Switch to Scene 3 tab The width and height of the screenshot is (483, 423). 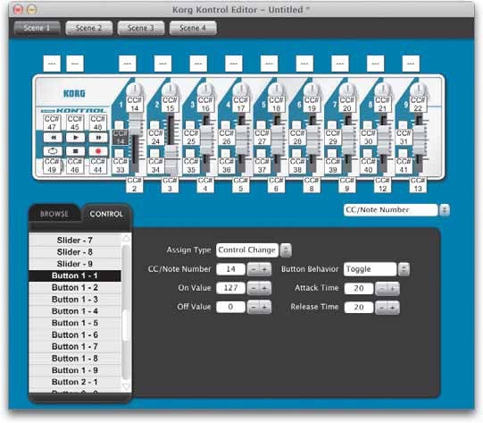141,28
